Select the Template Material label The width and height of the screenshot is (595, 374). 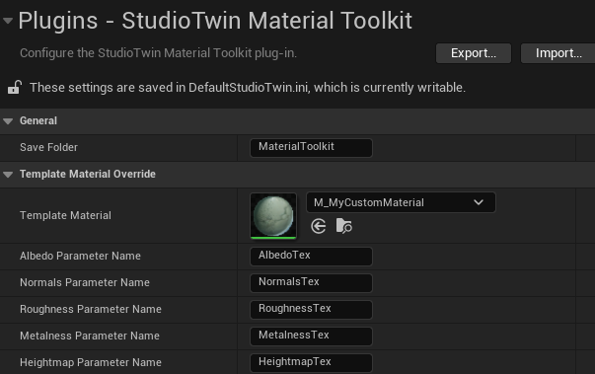click(66, 215)
